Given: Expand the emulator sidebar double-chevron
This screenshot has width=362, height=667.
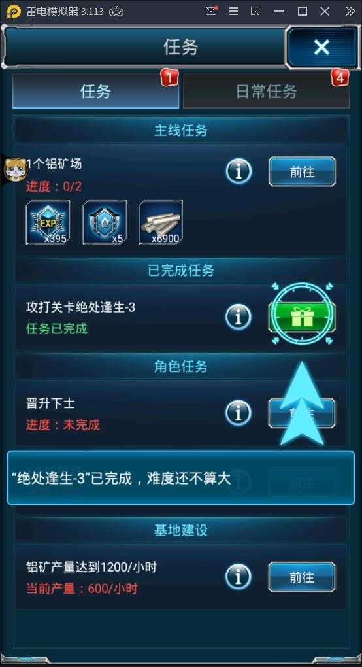Looking at the screenshot, I should (350, 11).
